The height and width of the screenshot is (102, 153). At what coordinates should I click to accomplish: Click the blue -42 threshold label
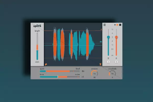pos(101,42)
